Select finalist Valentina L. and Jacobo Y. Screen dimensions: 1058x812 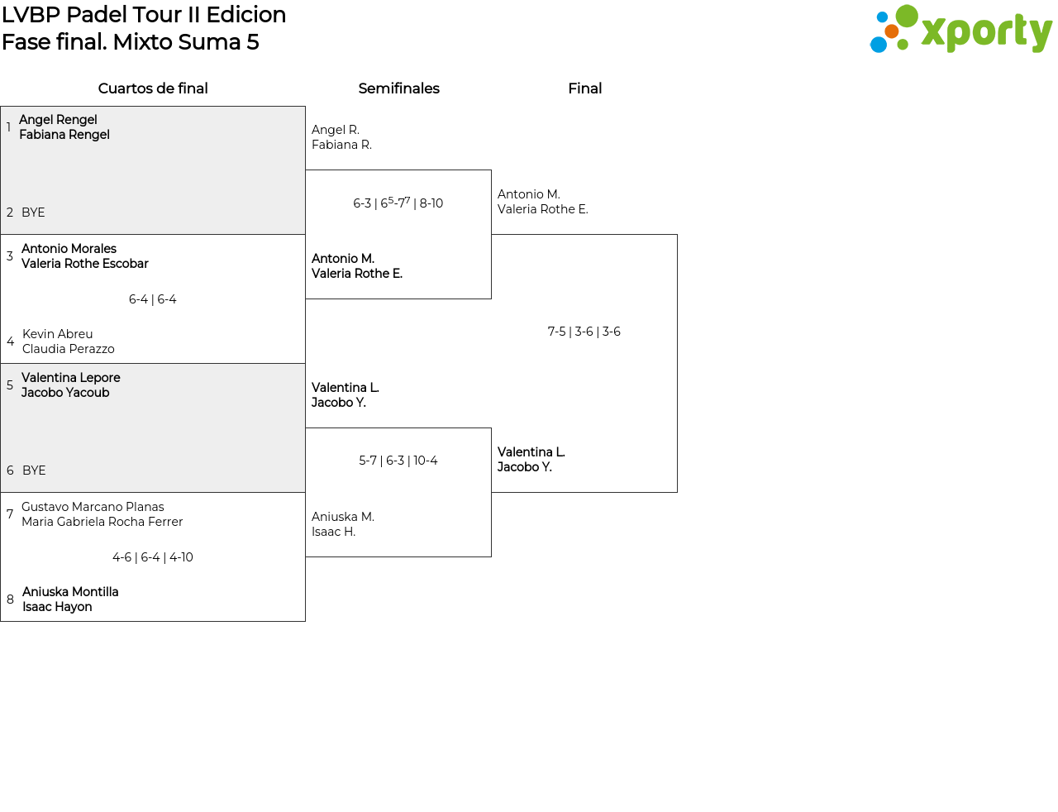tap(531, 460)
